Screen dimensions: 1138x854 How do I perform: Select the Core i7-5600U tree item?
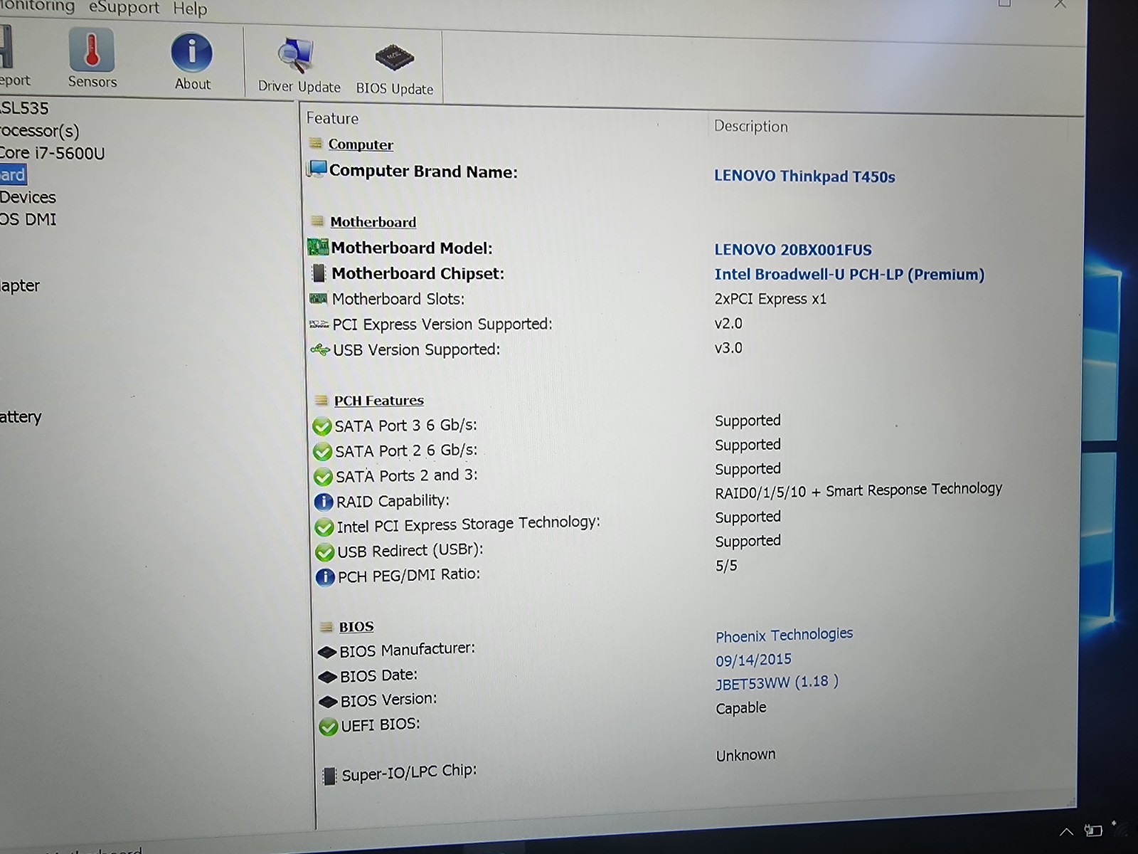53,153
